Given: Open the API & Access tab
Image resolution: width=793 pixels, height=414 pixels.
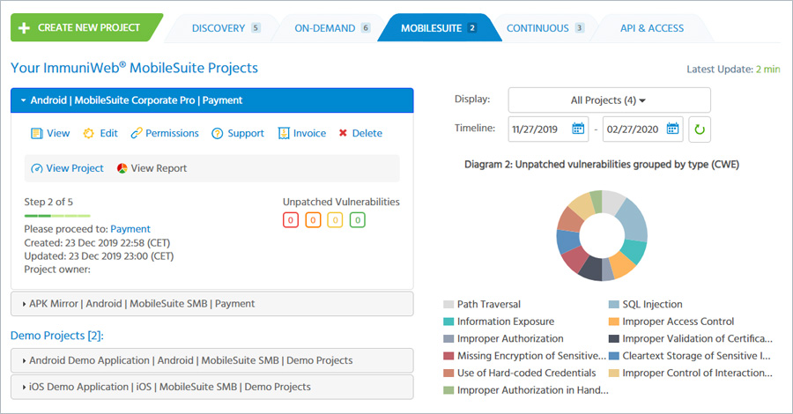Looking at the screenshot, I should [651, 28].
